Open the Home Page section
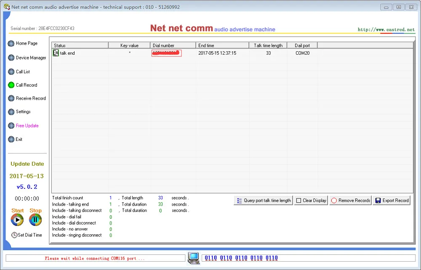421x270 pixels. point(27,43)
